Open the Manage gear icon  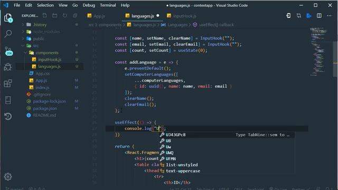click(x=8, y=177)
